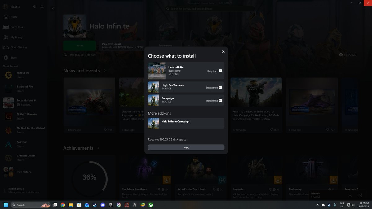Click the mobbie profile avatar

[x=6, y=7]
